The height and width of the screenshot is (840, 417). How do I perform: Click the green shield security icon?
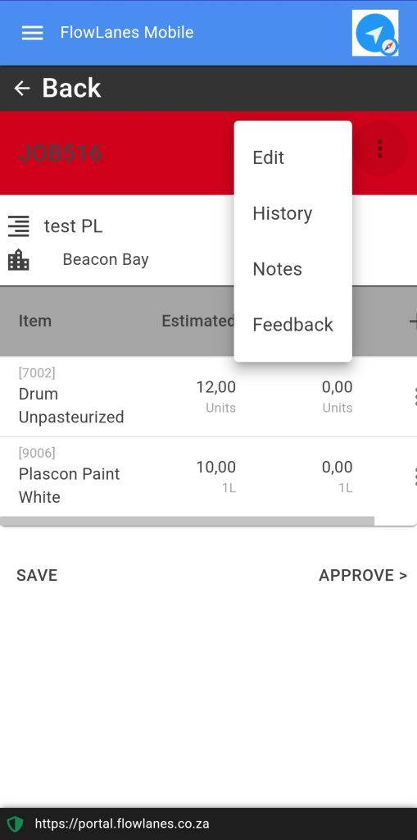(15, 824)
